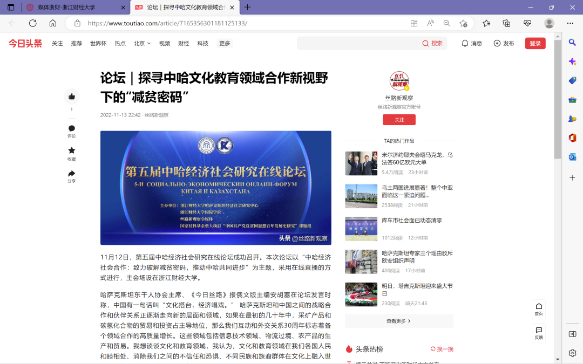583x364 pixels.
Task: Click the red 登录 button
Action: [535, 44]
